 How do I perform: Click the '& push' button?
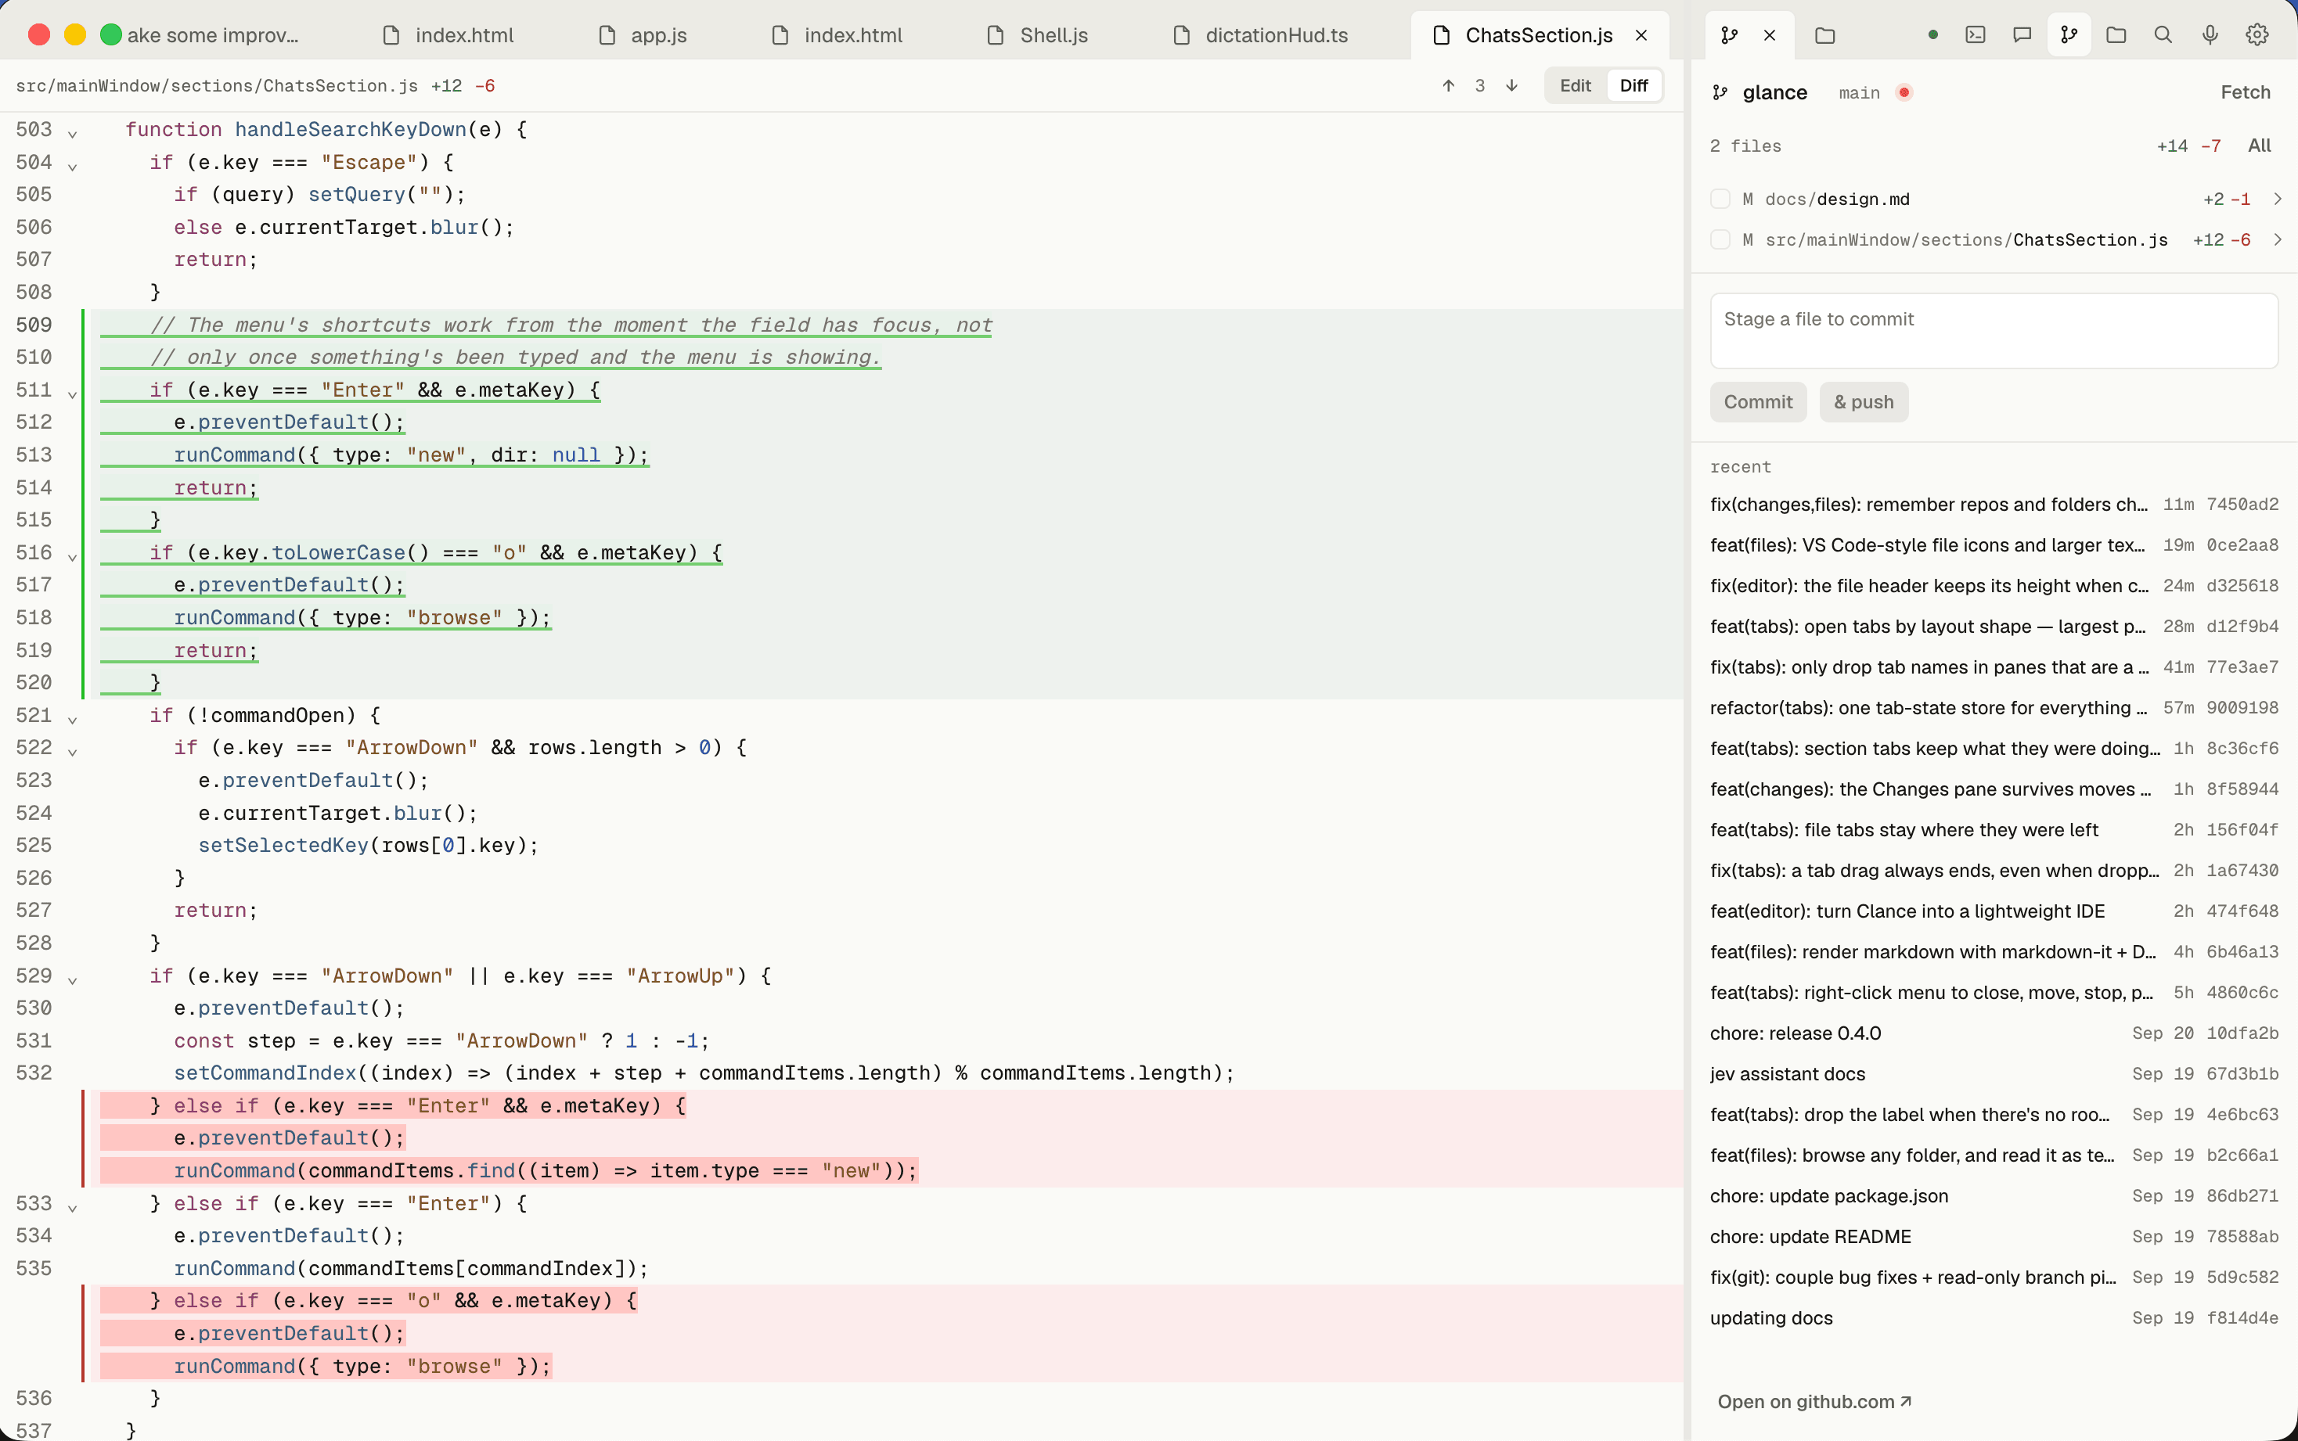pos(1863,402)
